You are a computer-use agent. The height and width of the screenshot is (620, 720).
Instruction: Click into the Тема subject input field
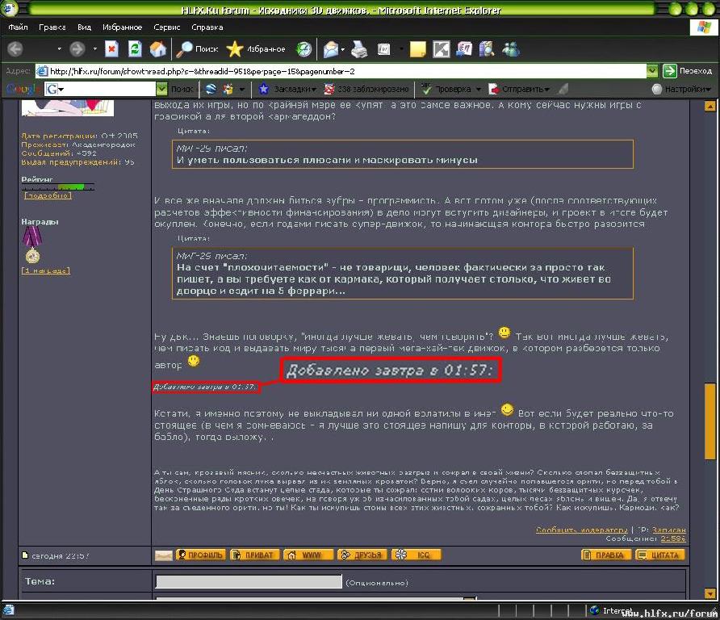(249, 581)
